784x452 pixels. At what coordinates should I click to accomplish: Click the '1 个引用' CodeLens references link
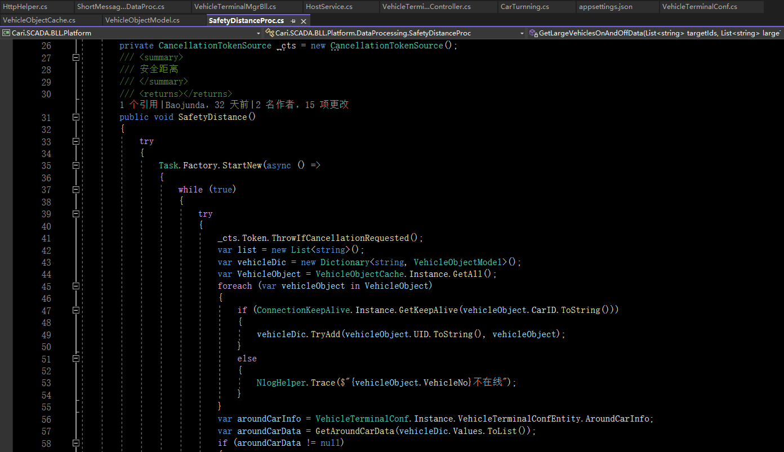(x=139, y=105)
